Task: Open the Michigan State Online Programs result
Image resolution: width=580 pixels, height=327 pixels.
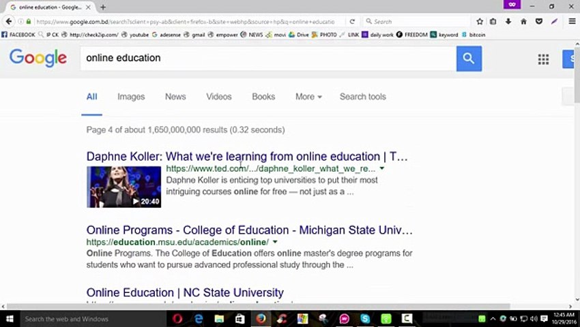Action: (x=249, y=230)
